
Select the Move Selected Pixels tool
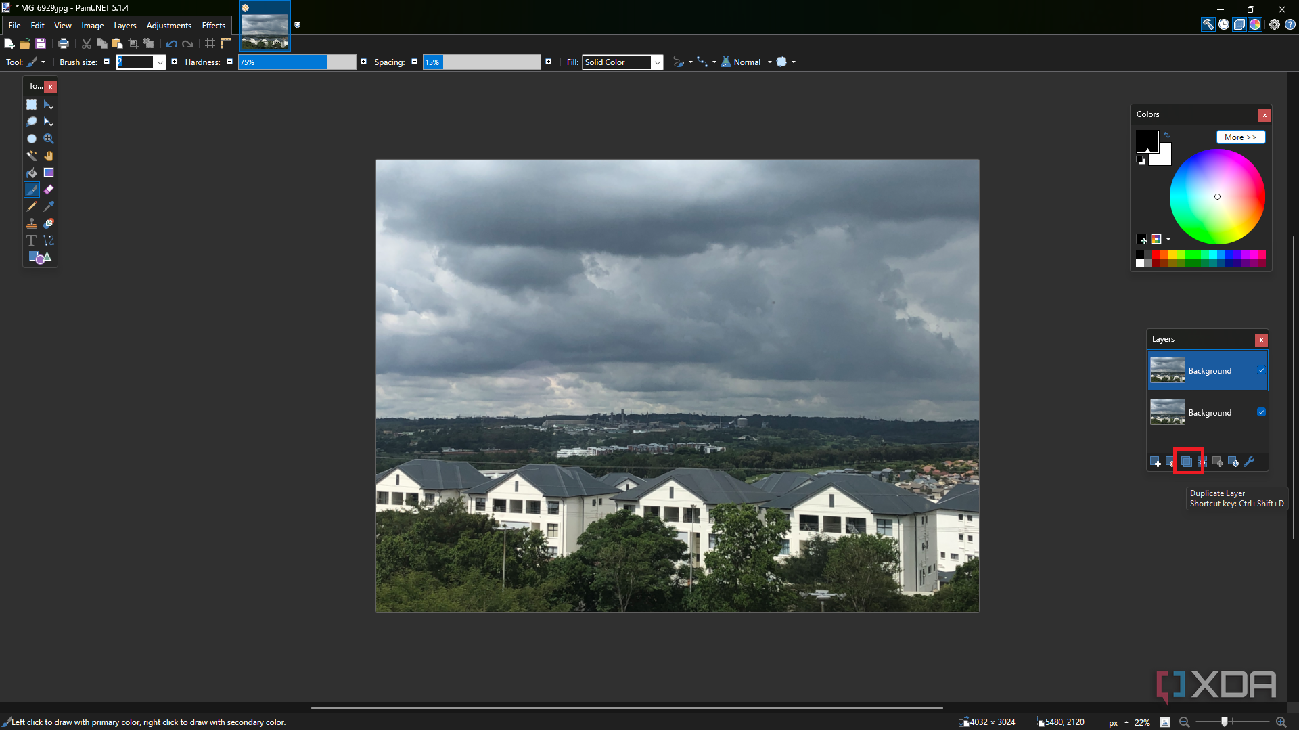tap(49, 105)
